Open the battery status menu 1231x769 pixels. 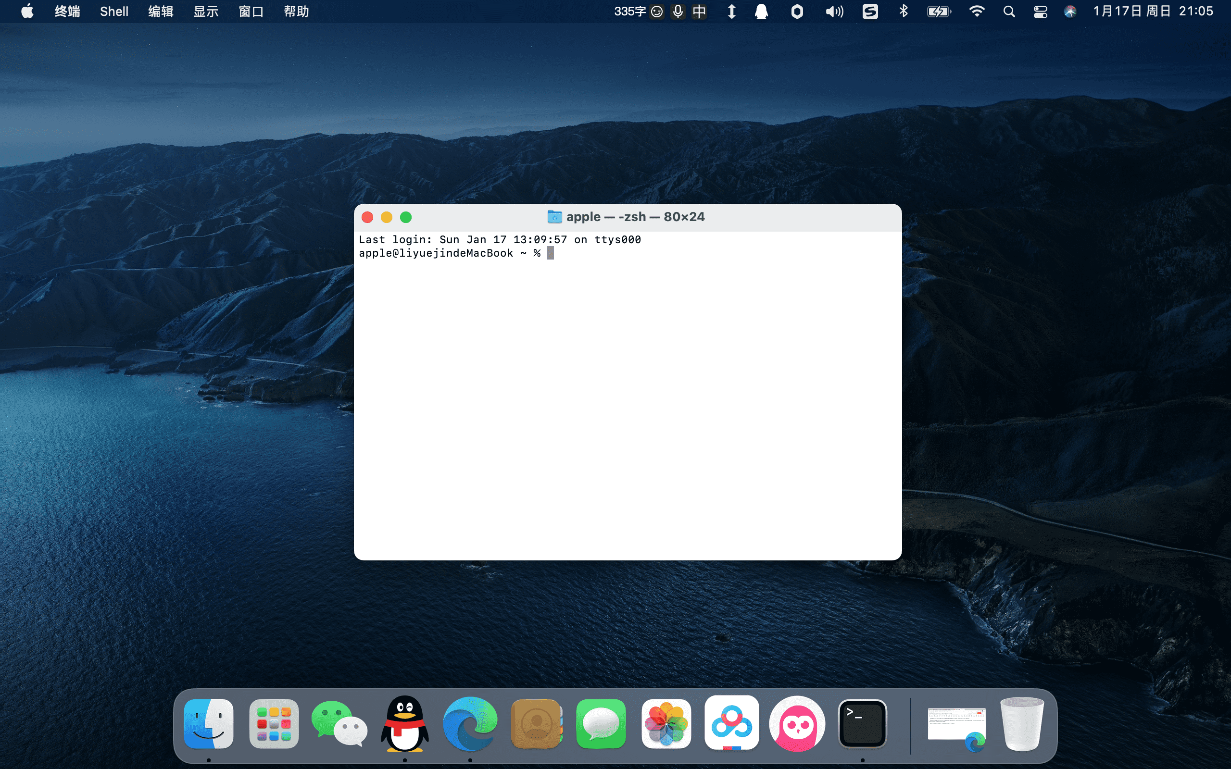tap(939, 11)
